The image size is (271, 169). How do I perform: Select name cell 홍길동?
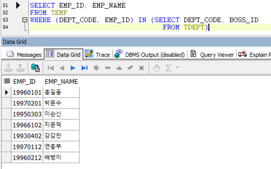61,92
